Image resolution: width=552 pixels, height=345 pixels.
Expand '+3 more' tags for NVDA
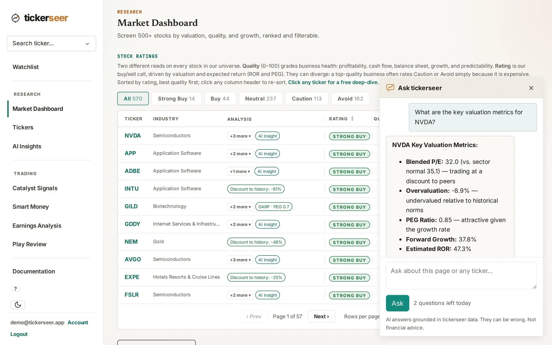[240, 136]
